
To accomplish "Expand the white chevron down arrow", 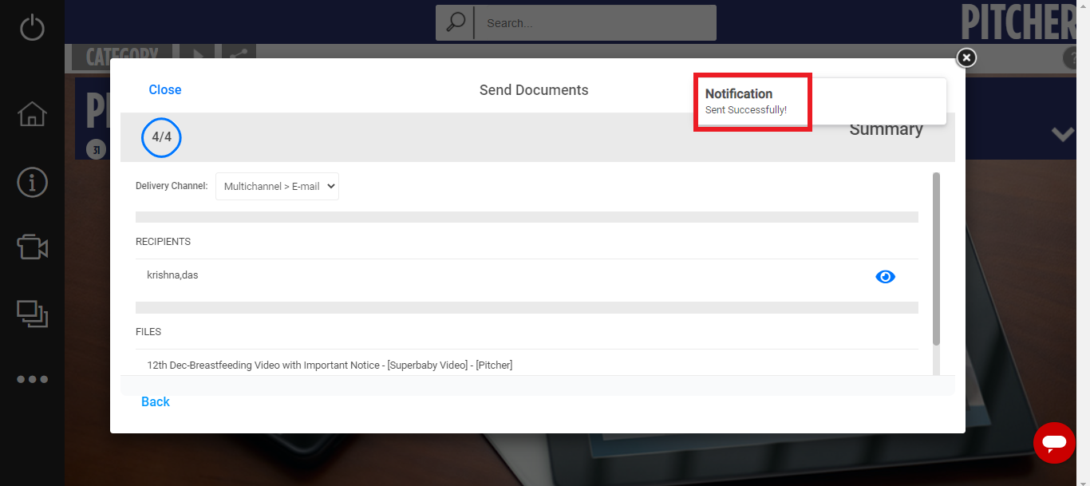I will pos(1062,135).
